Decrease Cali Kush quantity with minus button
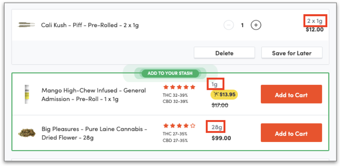Viewport: 340px width, 166px height. [x=229, y=25]
